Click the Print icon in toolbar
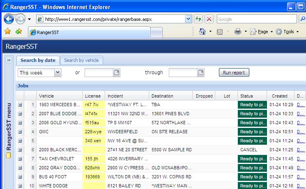306x189 pixels. 237,32
